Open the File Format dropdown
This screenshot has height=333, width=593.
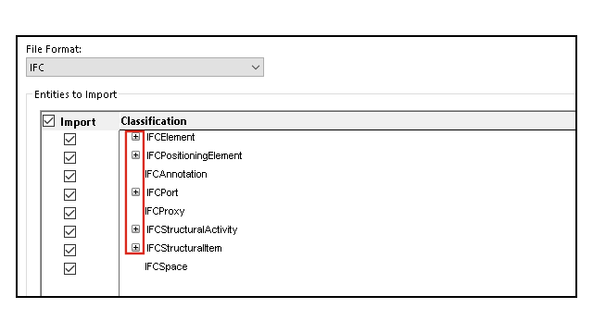pos(145,68)
